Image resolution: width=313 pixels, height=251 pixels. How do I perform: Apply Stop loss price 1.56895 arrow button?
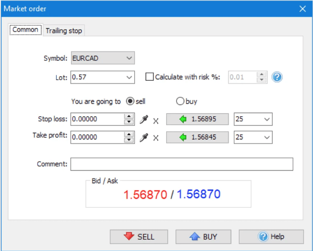[197, 120]
